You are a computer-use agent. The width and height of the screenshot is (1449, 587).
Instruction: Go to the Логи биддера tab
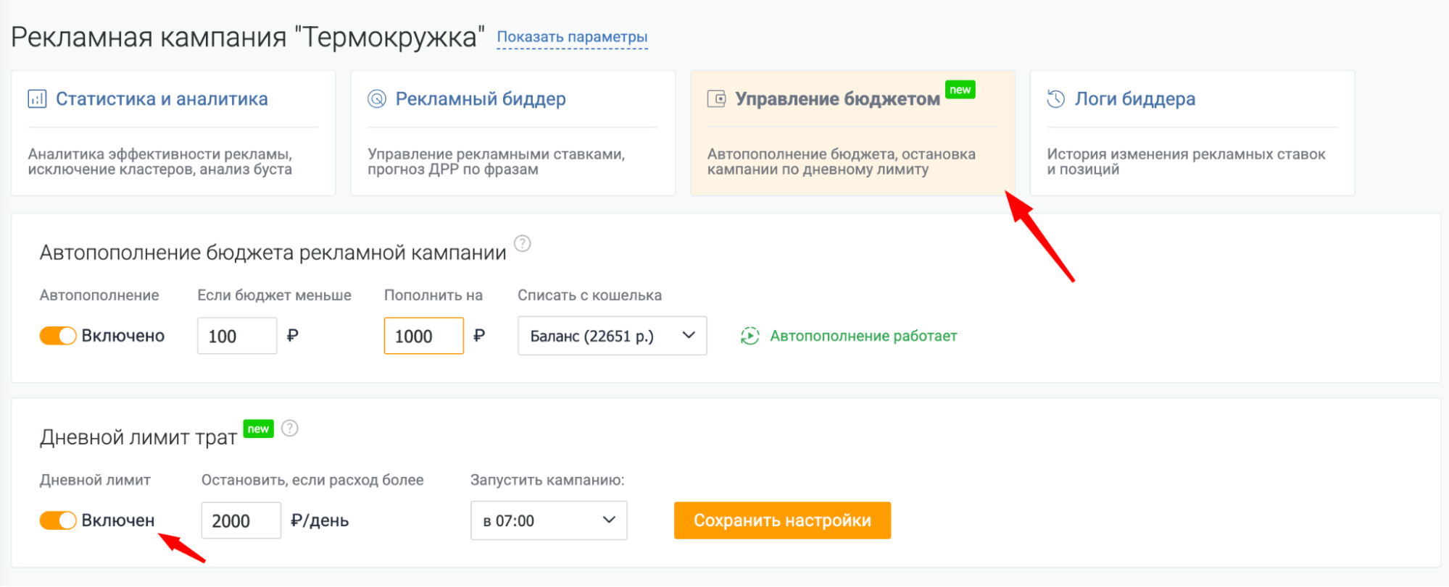point(1192,132)
